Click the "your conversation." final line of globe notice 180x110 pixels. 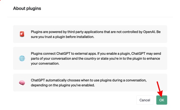coord(45,63)
